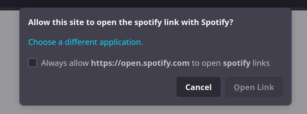This screenshot has height=114, width=307.
Task: Click the gray page area right of the dialog
Action: pos(299,60)
